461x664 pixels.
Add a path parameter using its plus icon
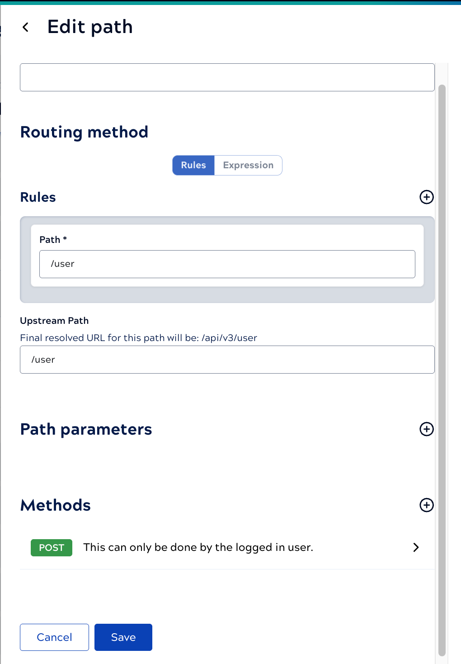pos(426,429)
